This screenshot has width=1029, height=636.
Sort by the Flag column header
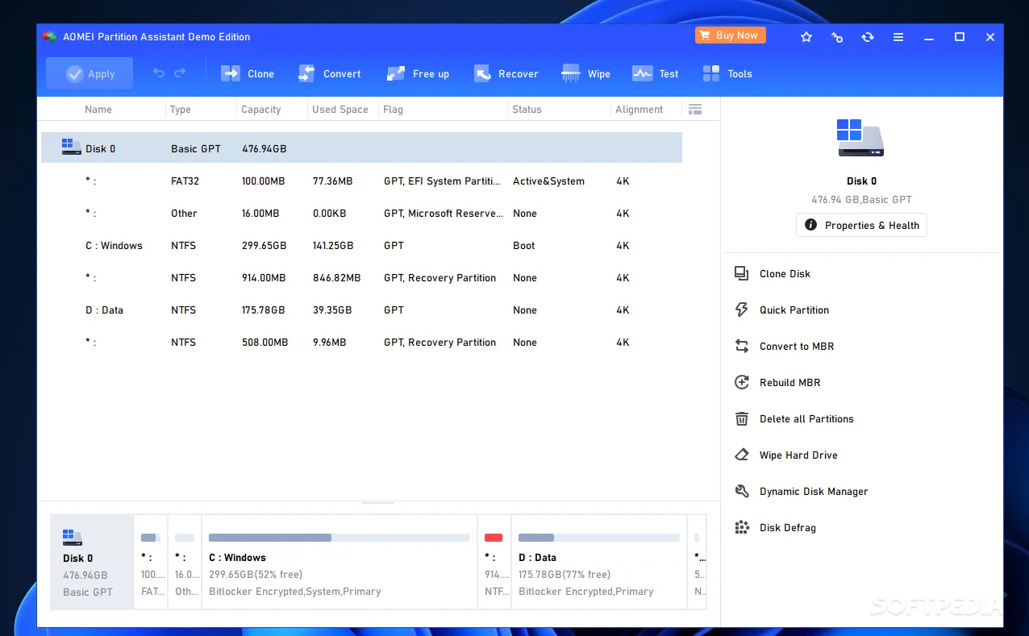pyautogui.click(x=394, y=110)
